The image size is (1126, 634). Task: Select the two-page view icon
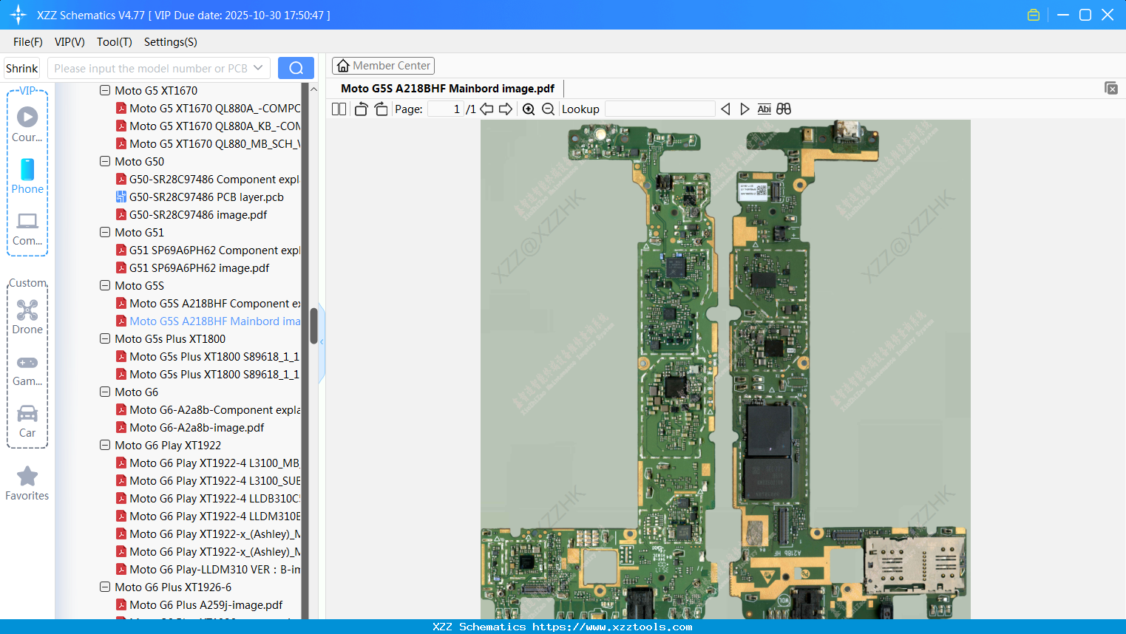coord(338,109)
